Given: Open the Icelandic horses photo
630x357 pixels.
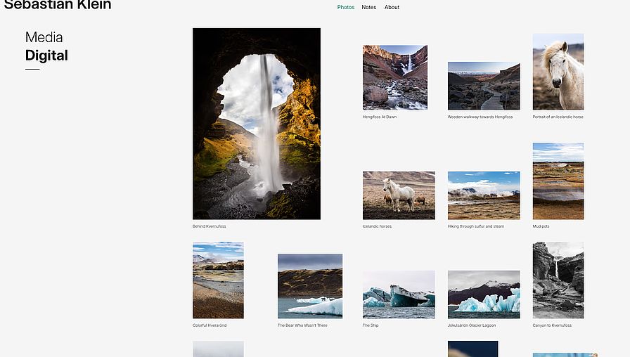Looking at the screenshot, I should (x=399, y=195).
